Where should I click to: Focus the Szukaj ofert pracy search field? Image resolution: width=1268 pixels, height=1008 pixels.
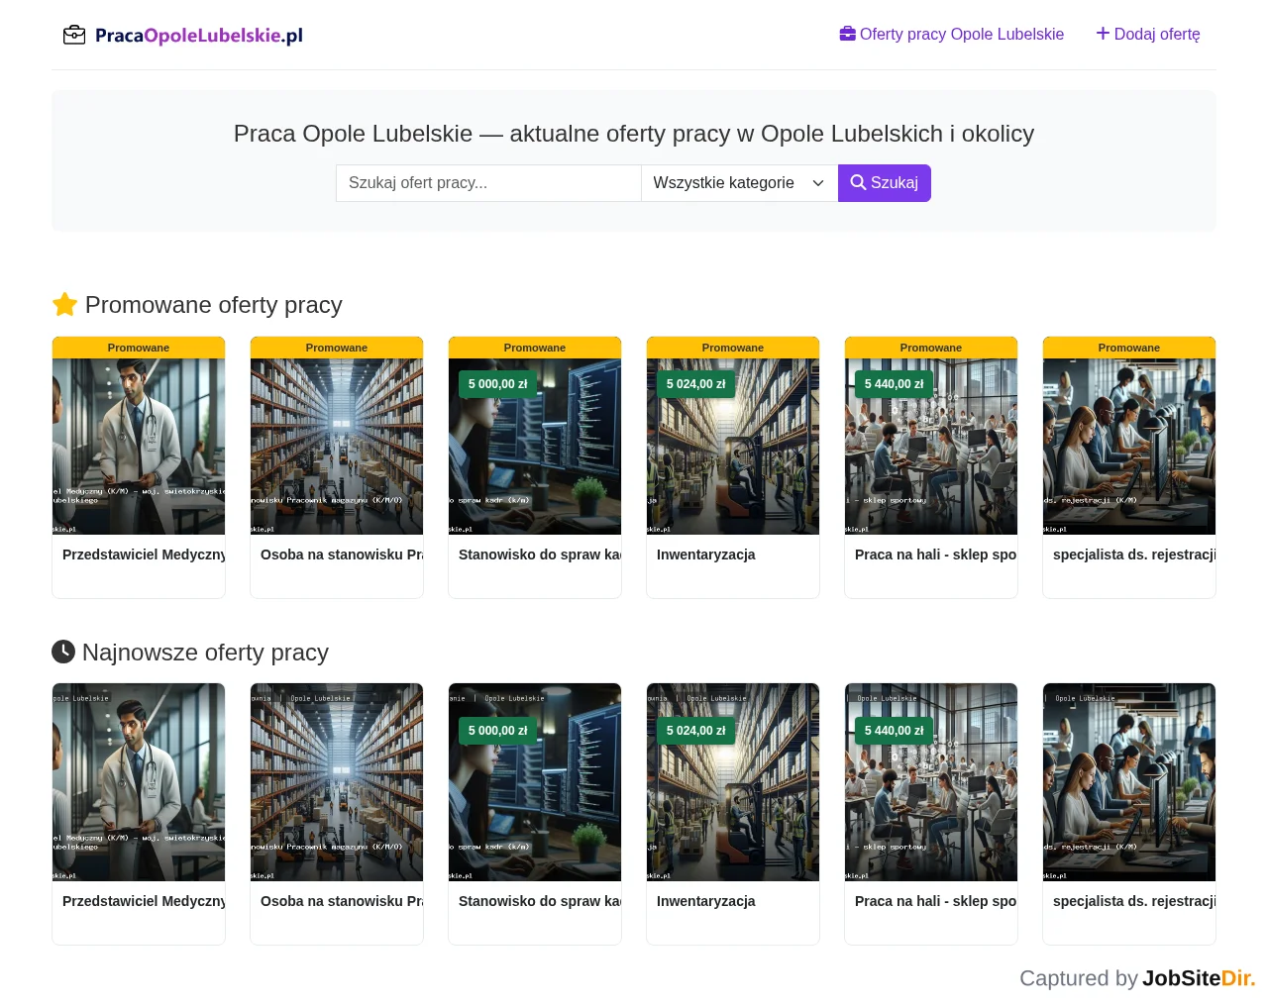click(x=488, y=183)
